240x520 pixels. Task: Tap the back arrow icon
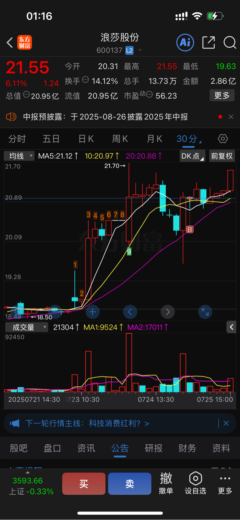[x=10, y=43]
